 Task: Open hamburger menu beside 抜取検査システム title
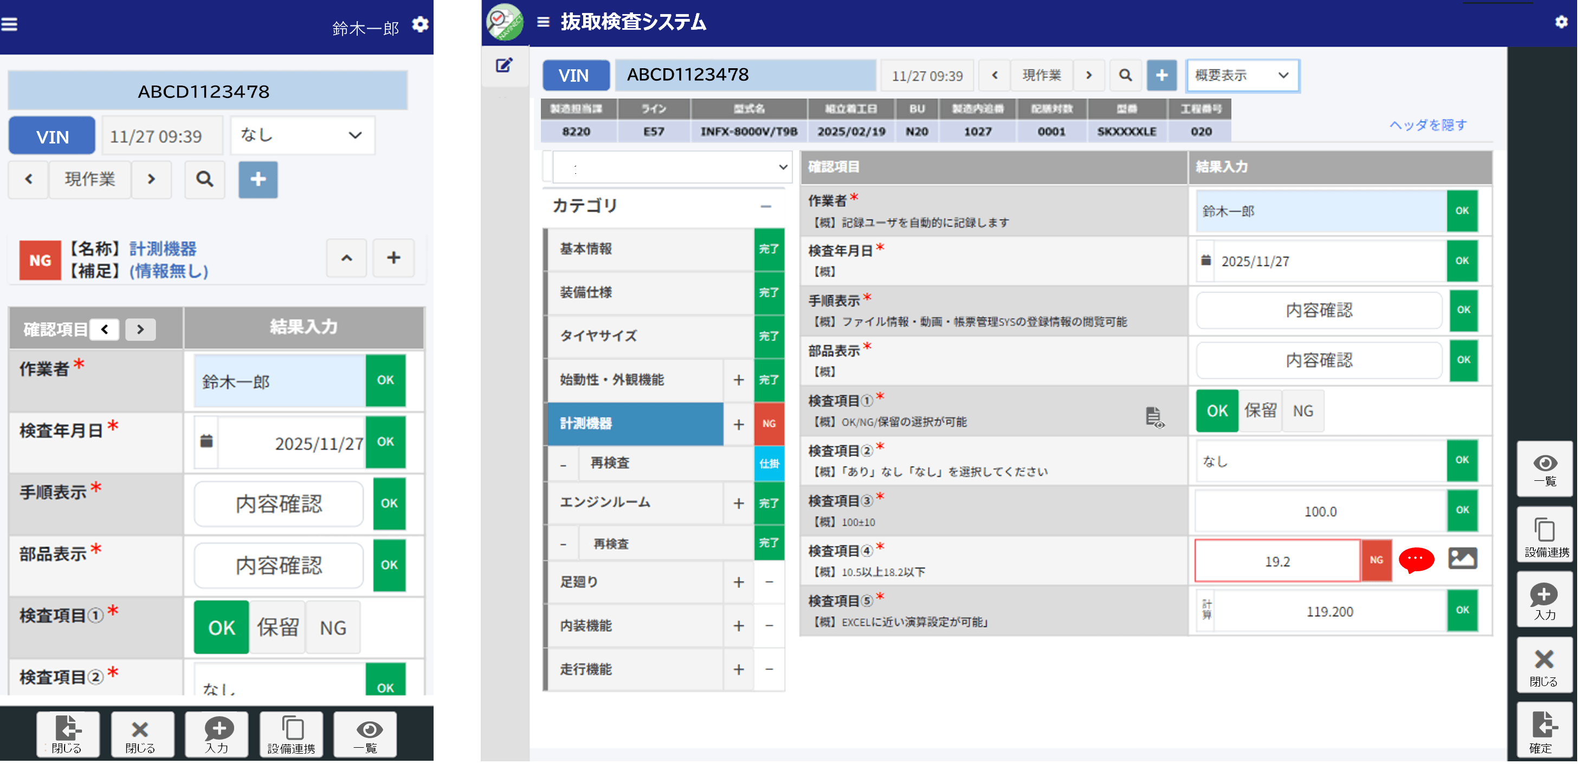[543, 22]
